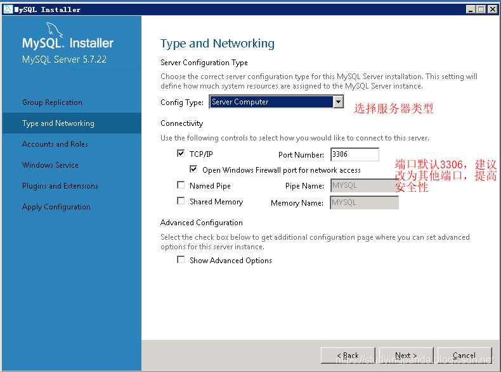This screenshot has width=501, height=372.
Task: Click the Port Number input field
Action: (354, 154)
